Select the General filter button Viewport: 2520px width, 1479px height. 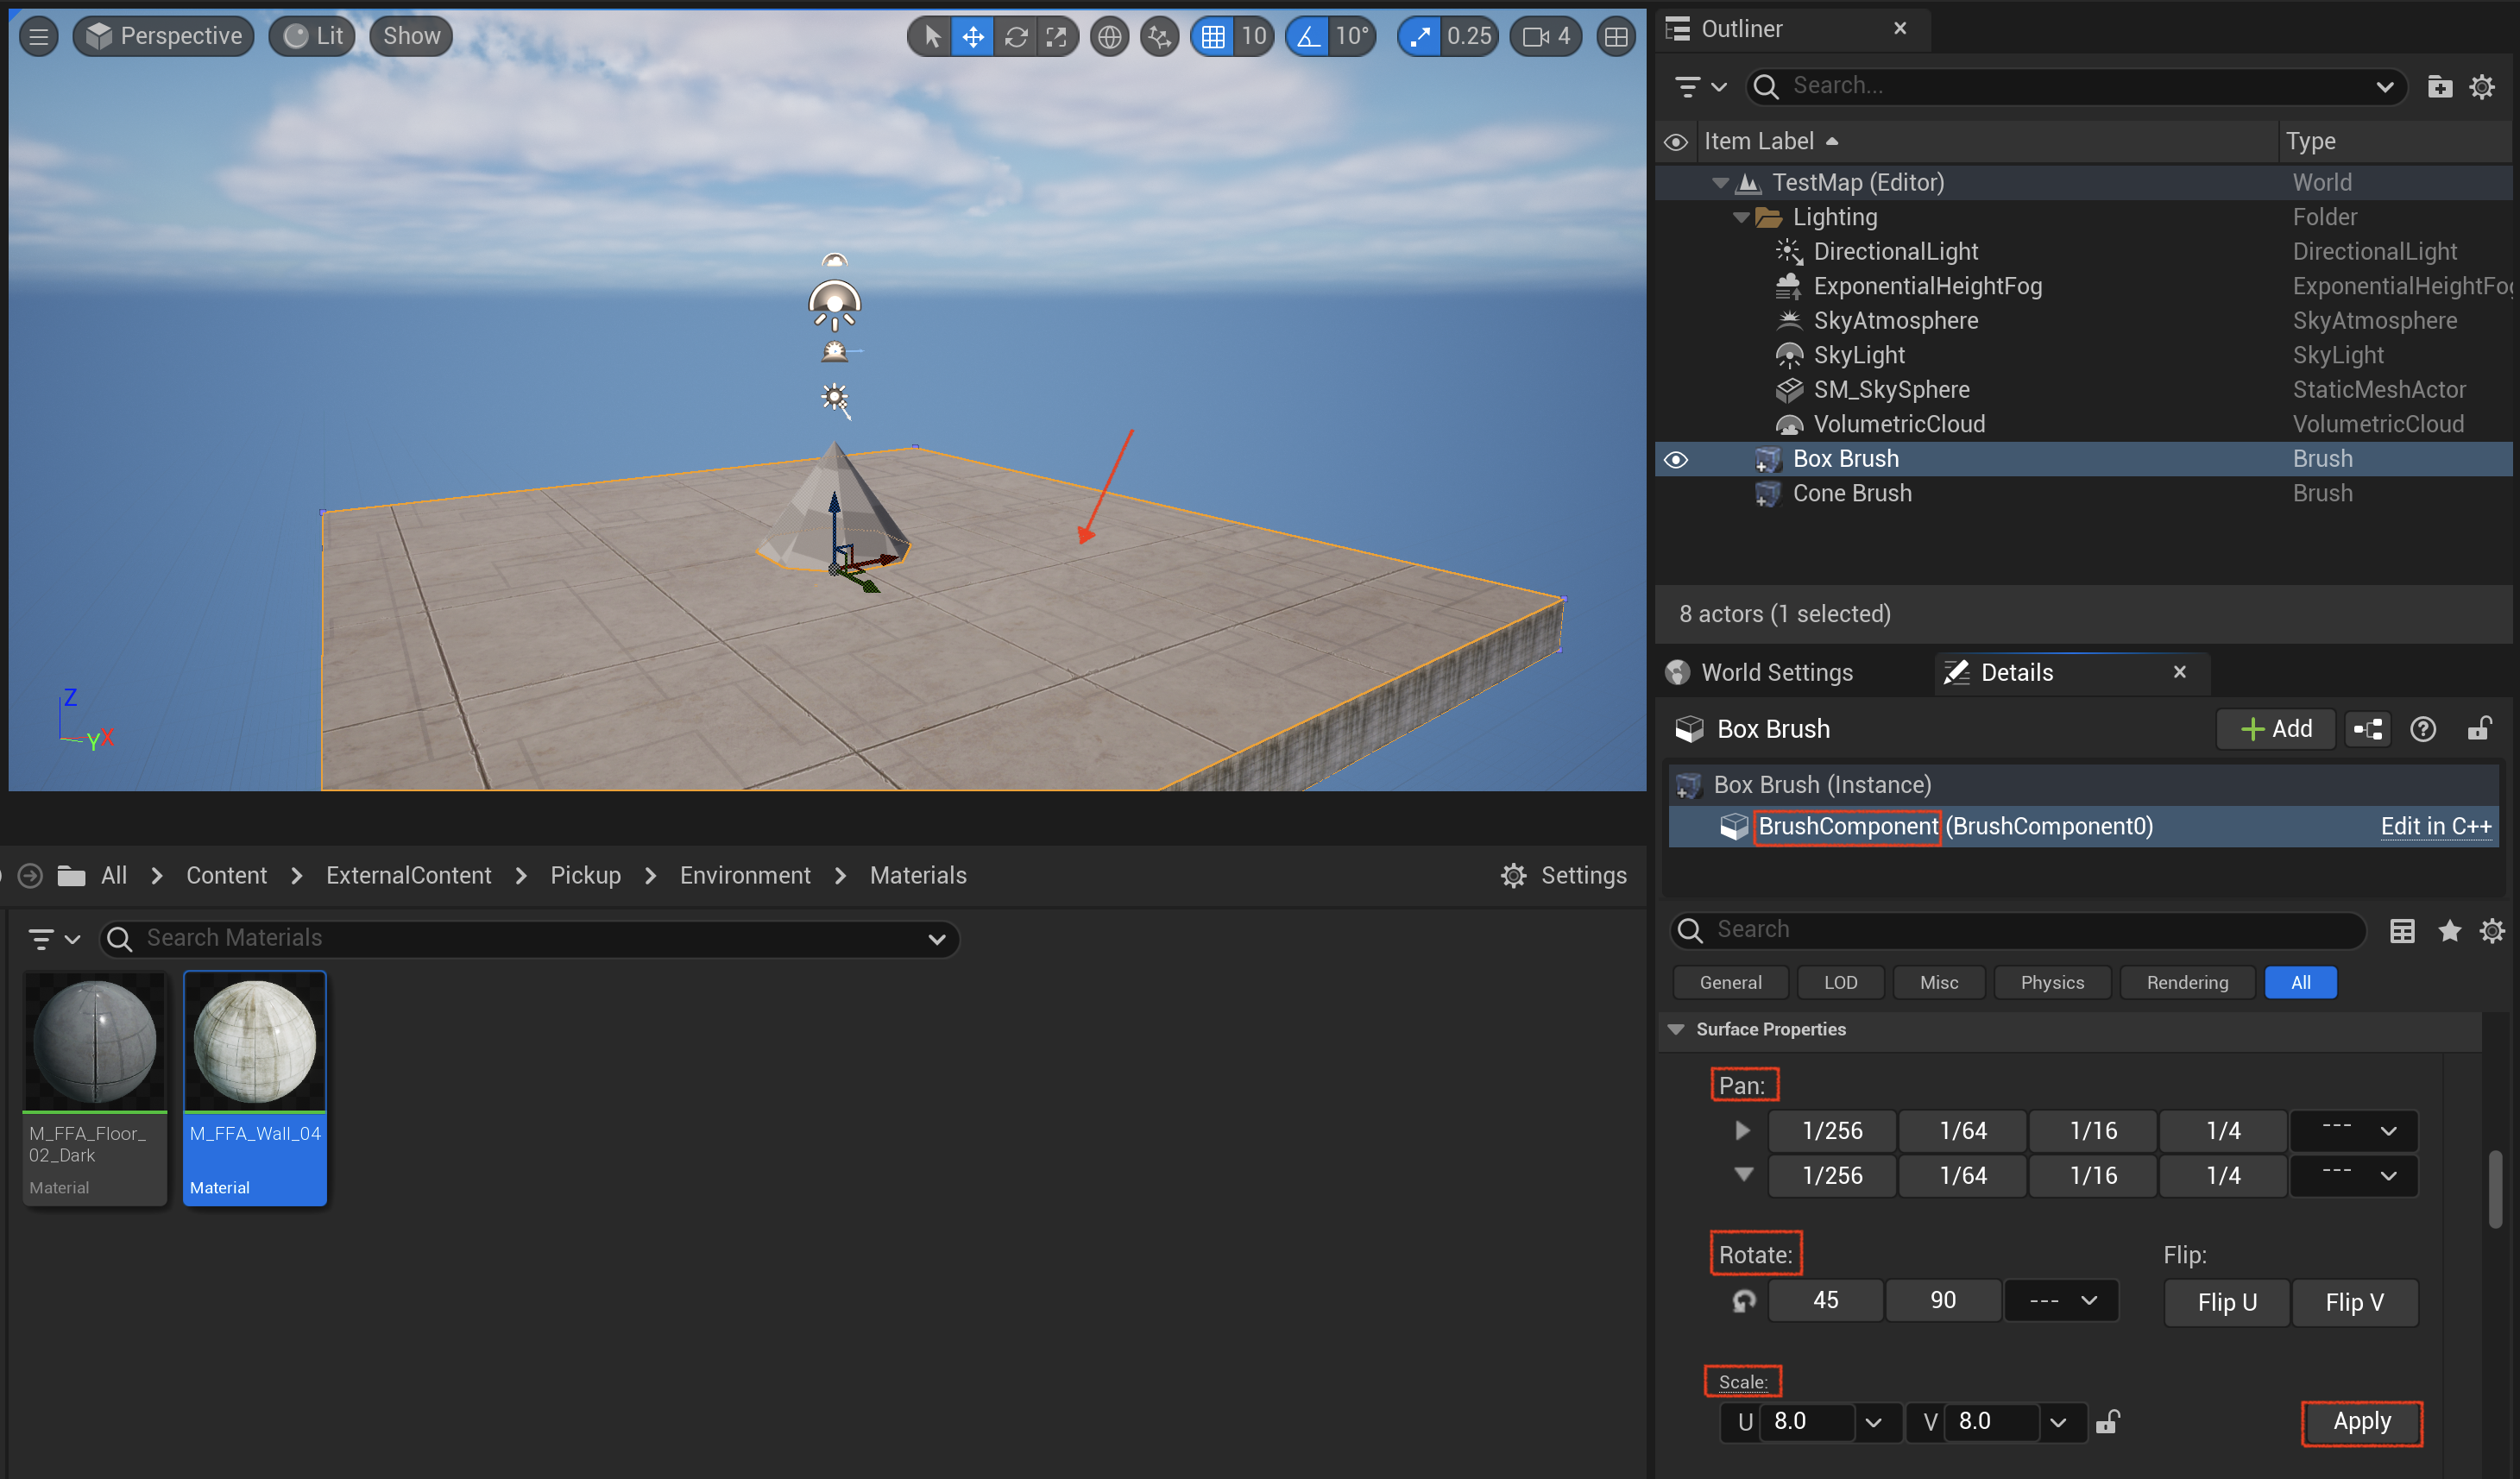(x=1731, y=983)
